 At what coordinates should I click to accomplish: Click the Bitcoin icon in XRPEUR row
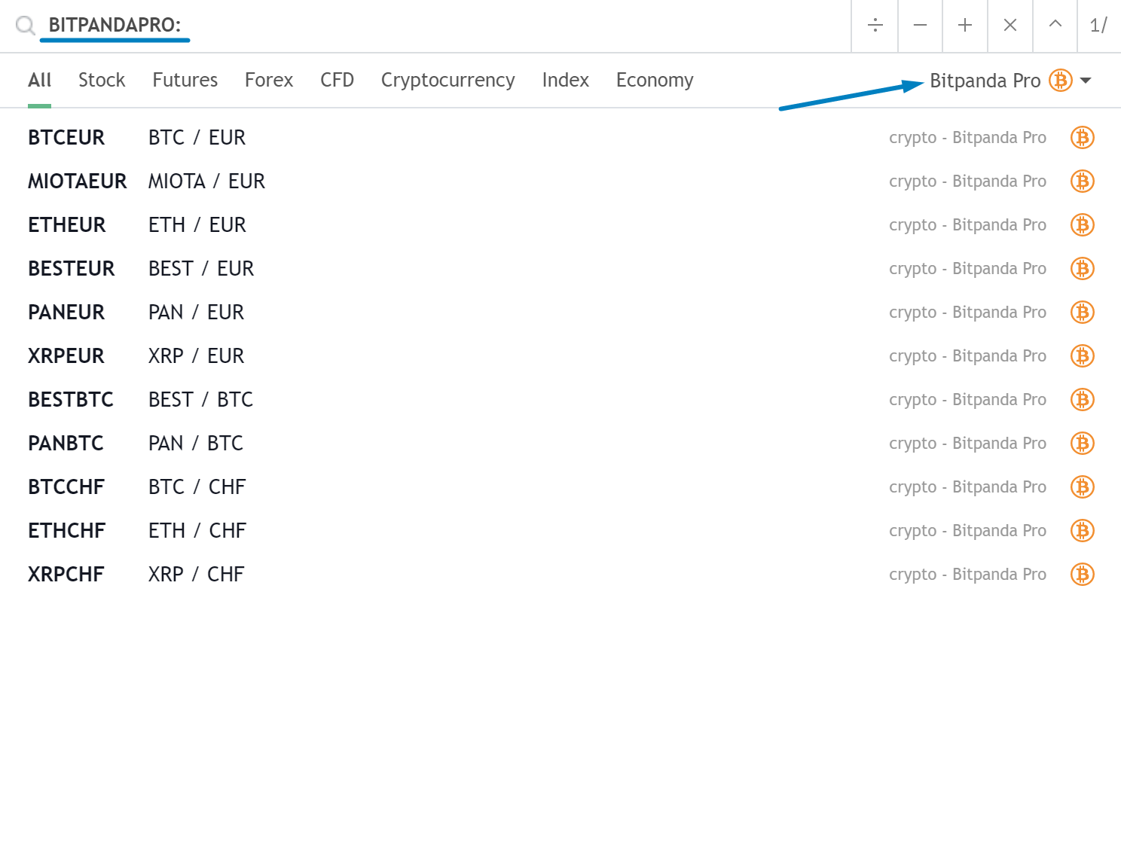point(1083,356)
